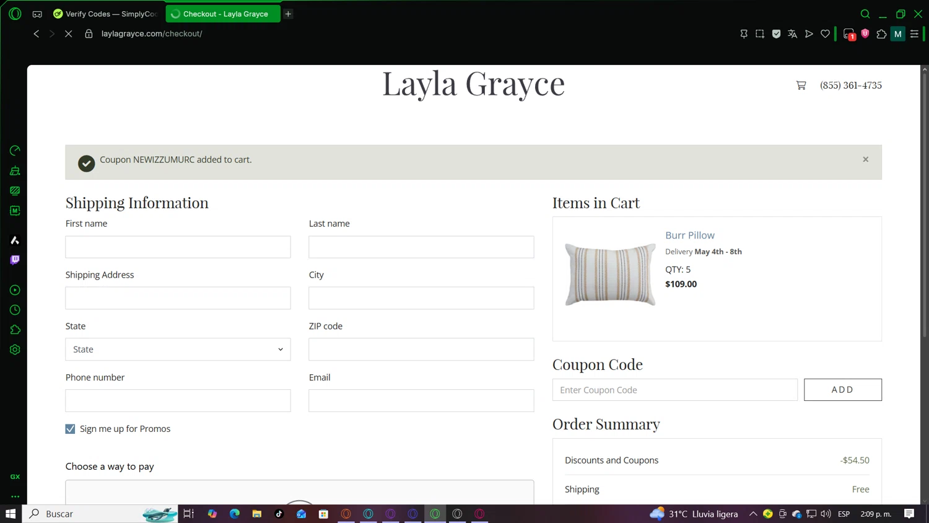The height and width of the screenshot is (523, 929).
Task: Click the ZIP code field
Action: click(x=421, y=349)
